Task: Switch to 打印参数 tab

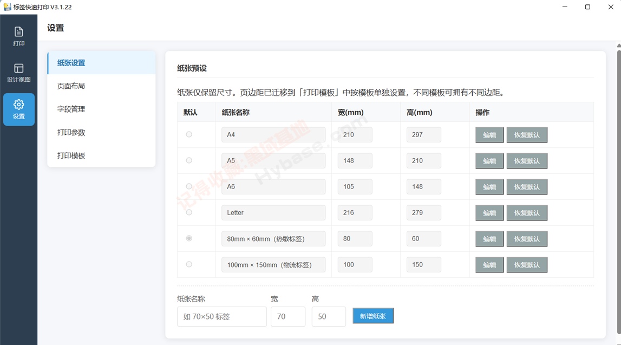Action: 101,132
